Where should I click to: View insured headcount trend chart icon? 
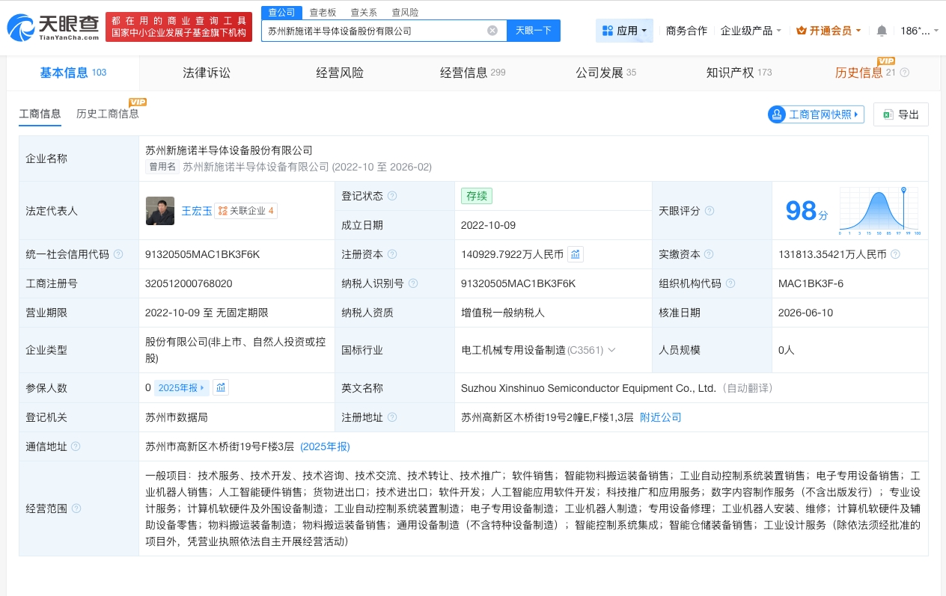point(221,387)
